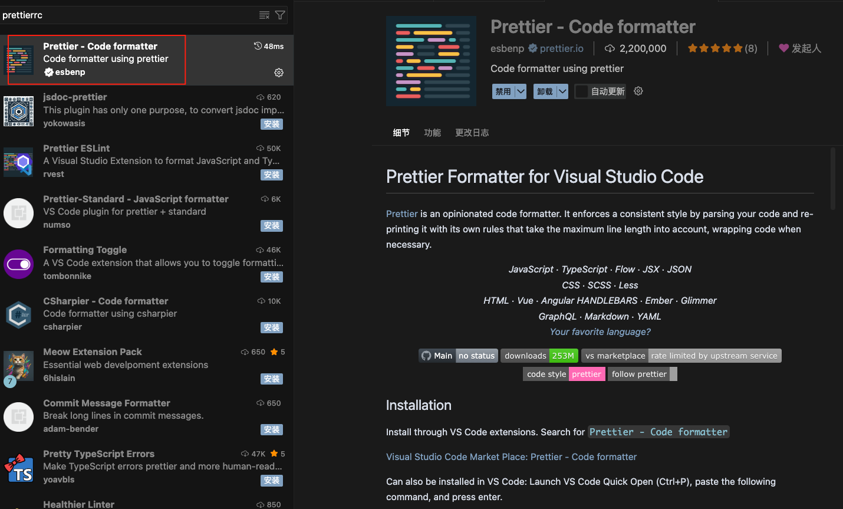Click the vs marketplace rate limited badge

tap(681, 356)
